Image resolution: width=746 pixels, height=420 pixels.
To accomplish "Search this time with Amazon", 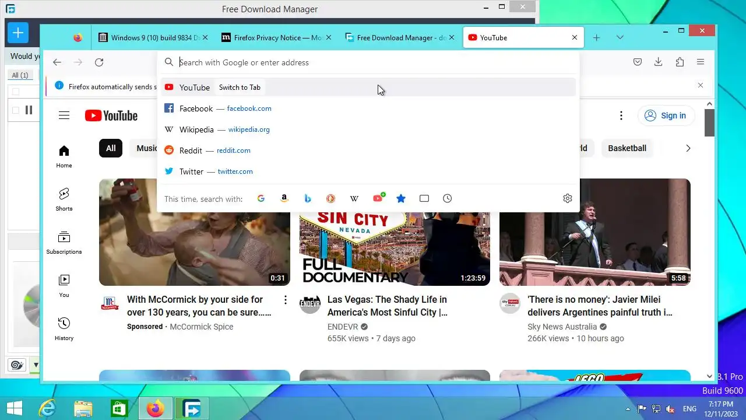I will [284, 198].
